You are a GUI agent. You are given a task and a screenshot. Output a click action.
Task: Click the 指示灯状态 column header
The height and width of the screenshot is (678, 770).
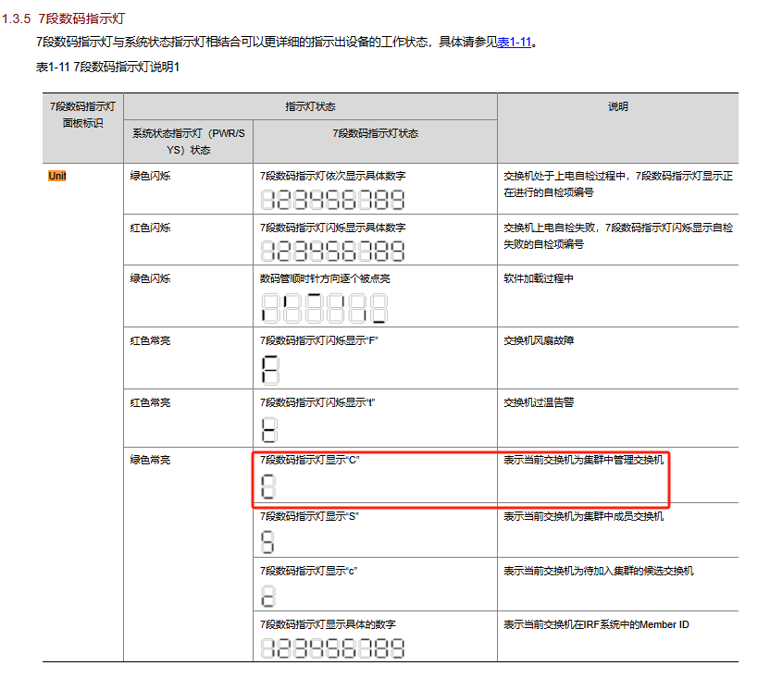tap(310, 106)
